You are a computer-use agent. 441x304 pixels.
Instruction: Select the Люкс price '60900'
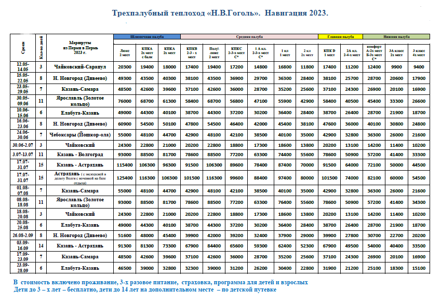coord(125,124)
